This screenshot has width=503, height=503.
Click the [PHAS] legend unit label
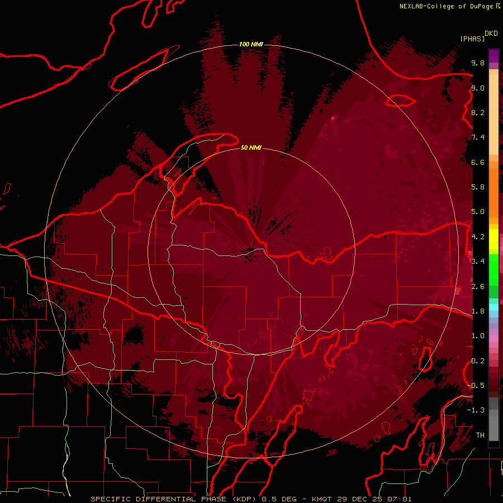click(472, 39)
